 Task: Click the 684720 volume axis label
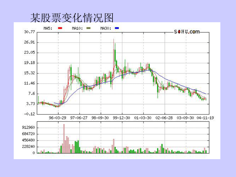pyautogui.click(x=29, y=134)
